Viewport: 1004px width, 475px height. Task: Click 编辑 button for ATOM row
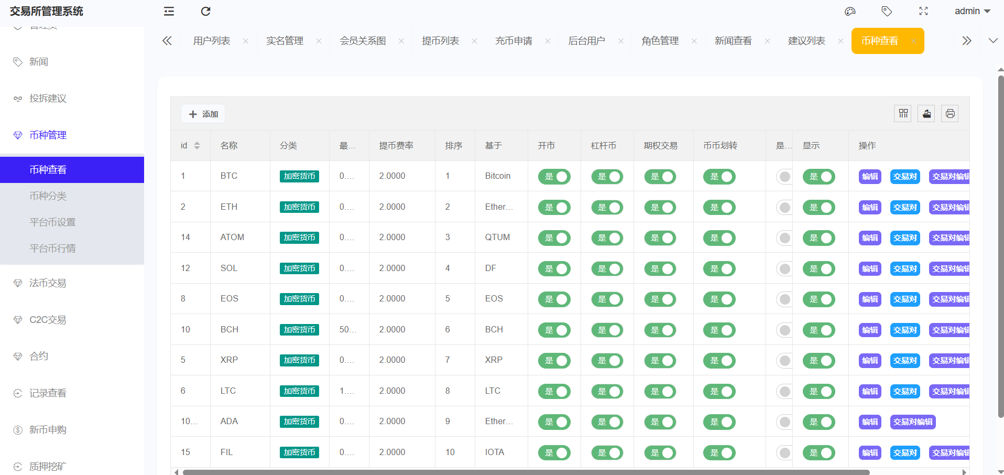870,238
